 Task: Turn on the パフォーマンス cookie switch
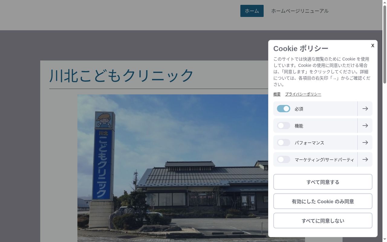[x=284, y=142]
